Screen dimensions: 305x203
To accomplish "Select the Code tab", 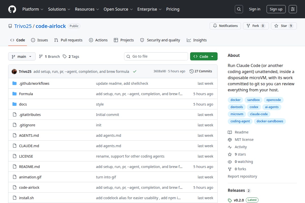I will (x=18, y=40).
